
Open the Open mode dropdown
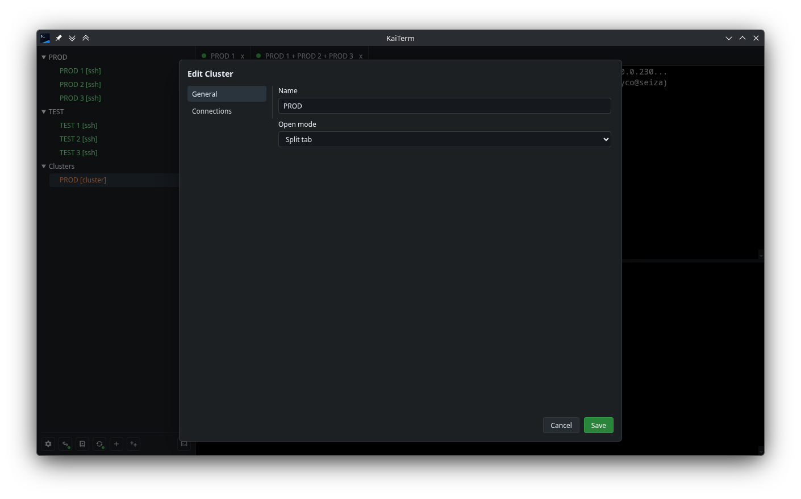tap(445, 139)
